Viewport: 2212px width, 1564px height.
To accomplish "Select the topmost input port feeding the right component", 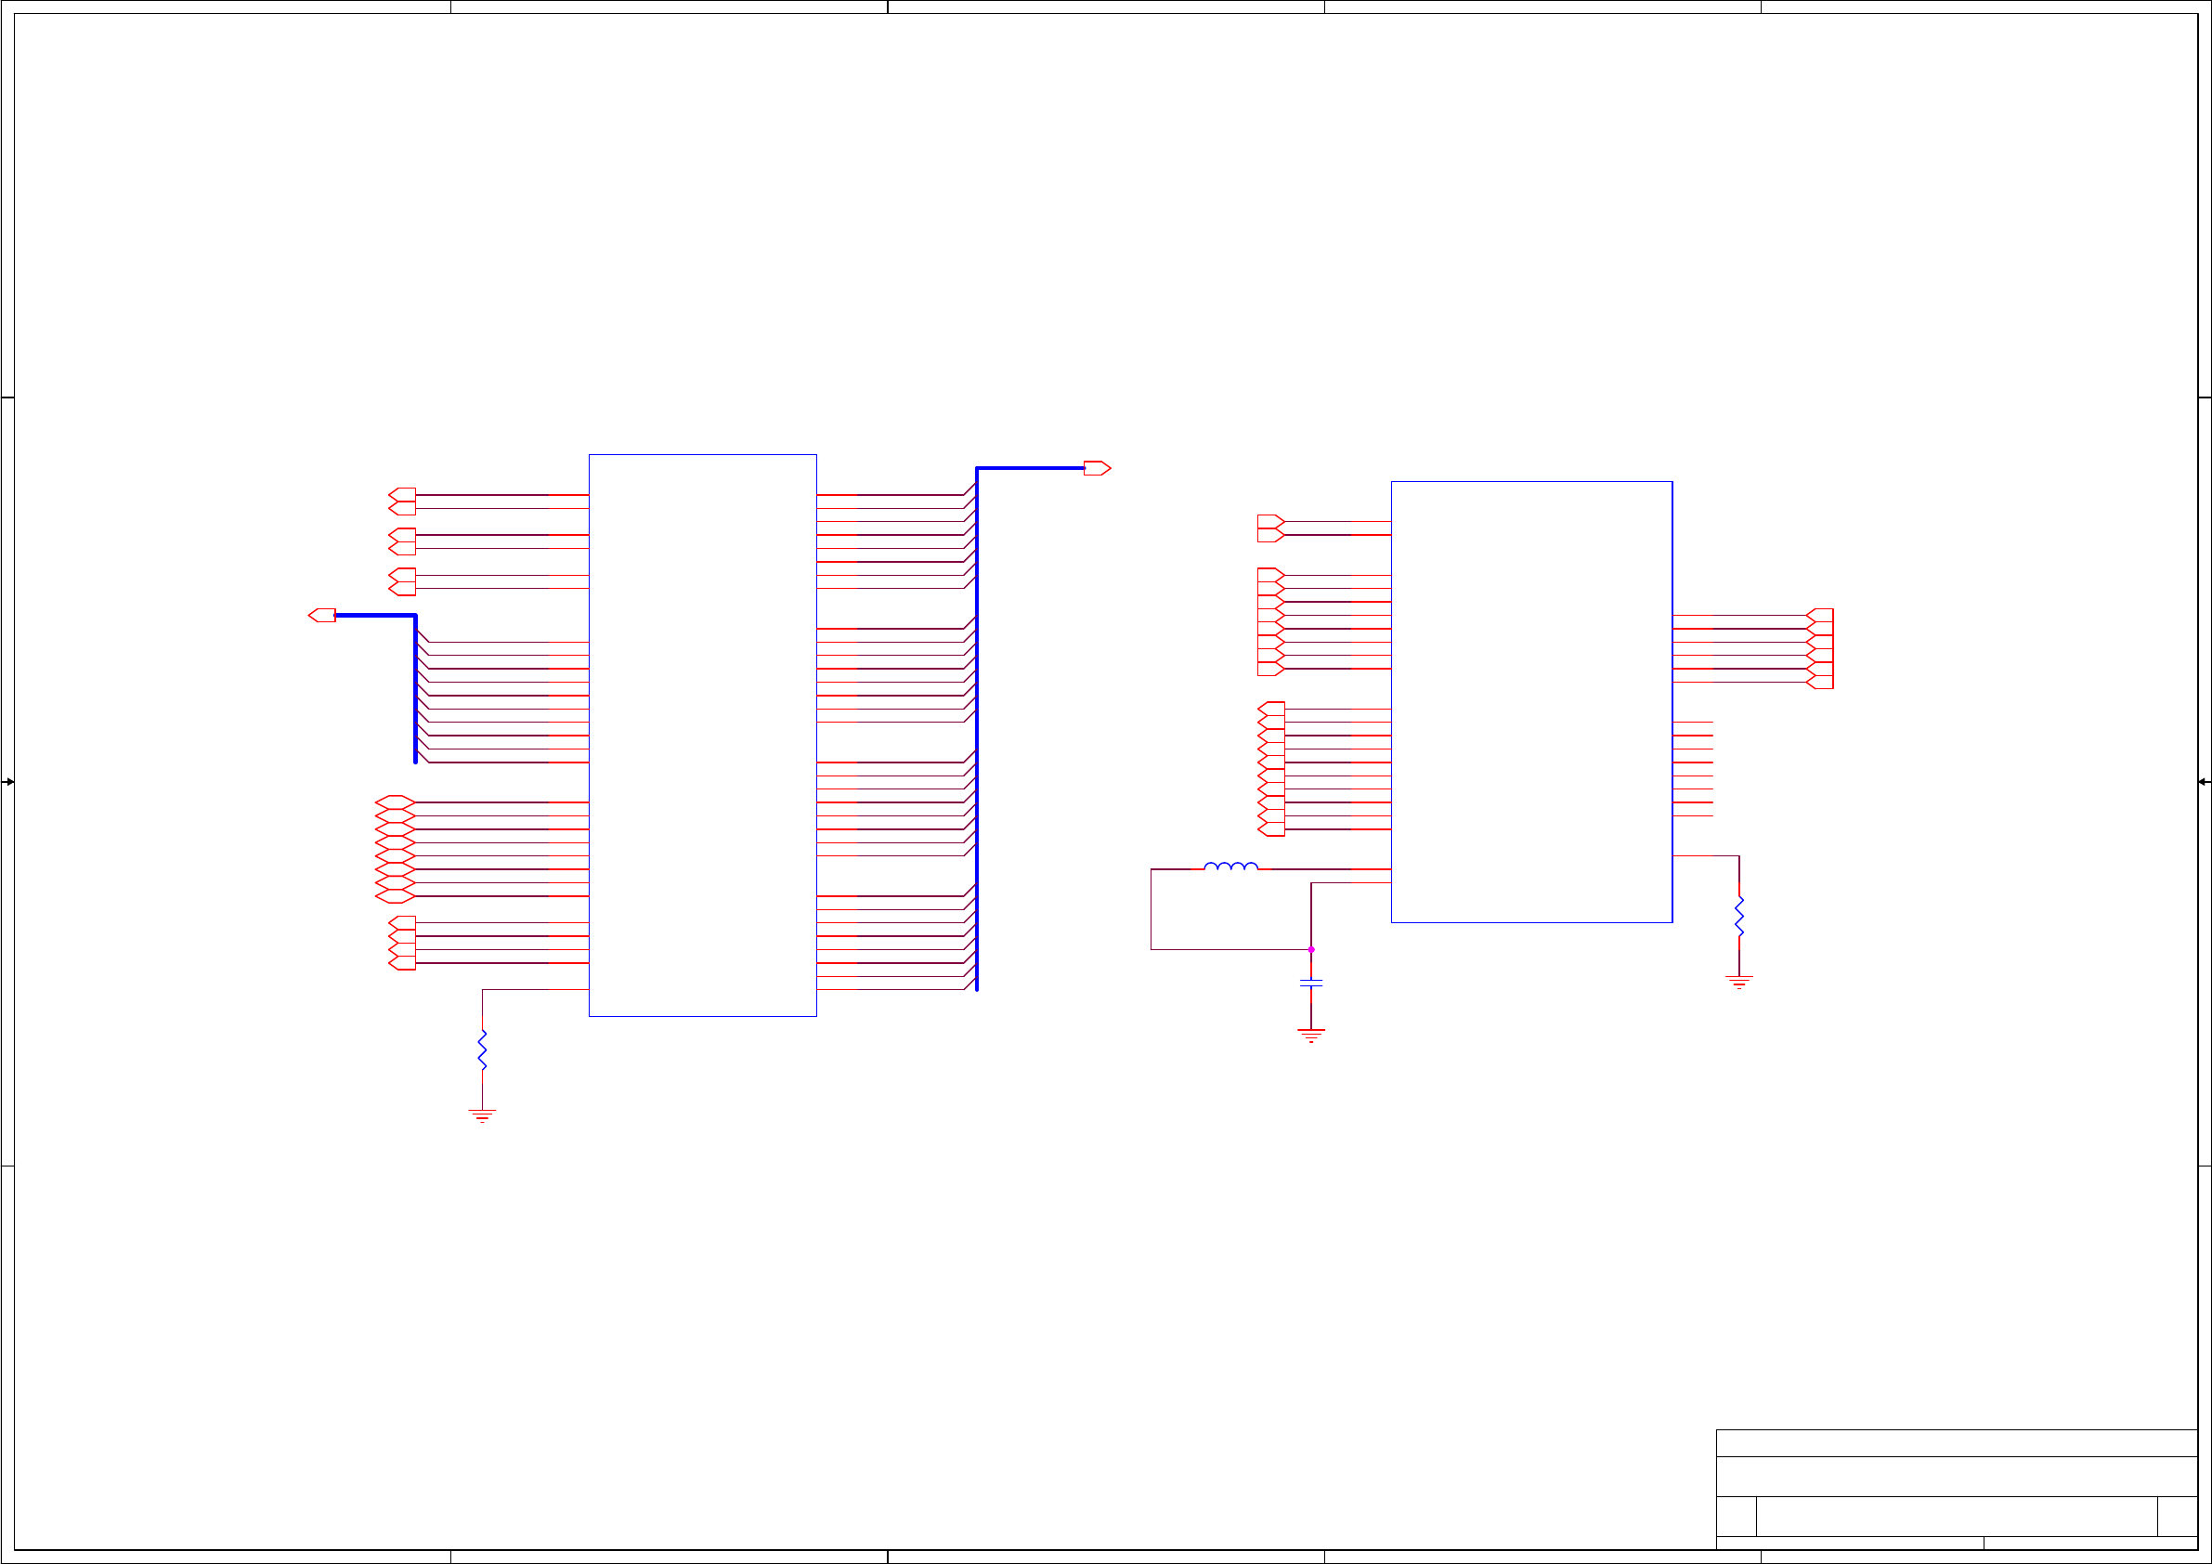I will point(1269,521).
